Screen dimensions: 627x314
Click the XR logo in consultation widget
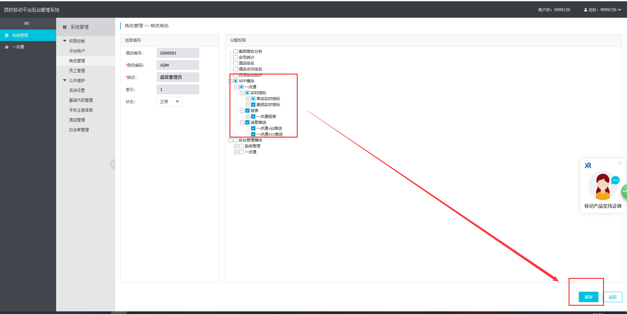point(588,166)
